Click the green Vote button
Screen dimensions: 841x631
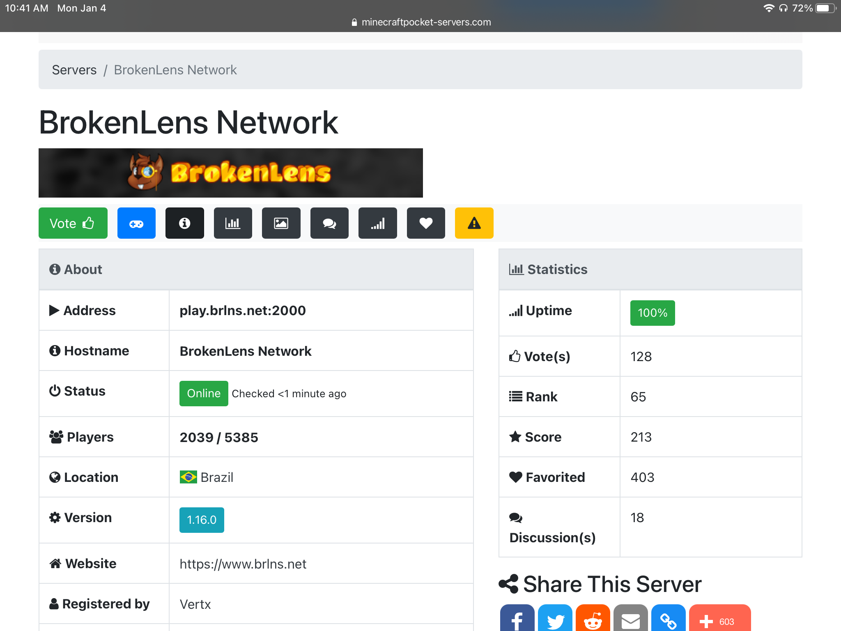[73, 223]
